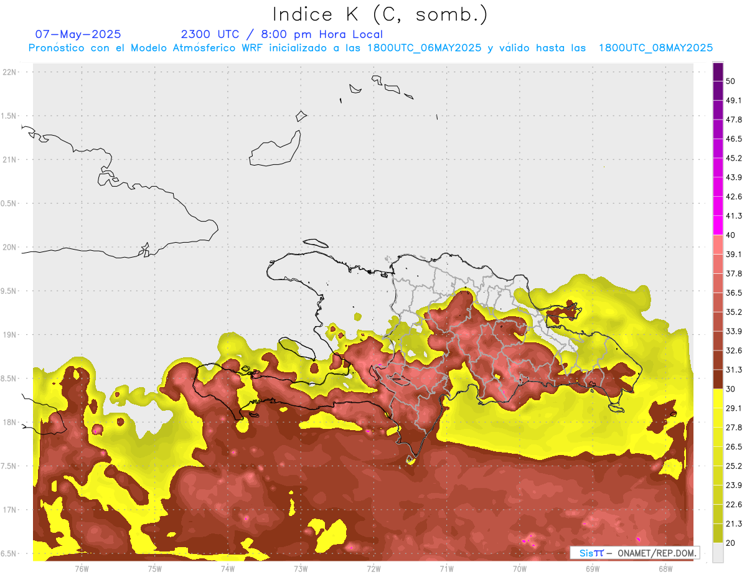
Task: Click the longitude axis label "72W"
Action: (x=374, y=568)
